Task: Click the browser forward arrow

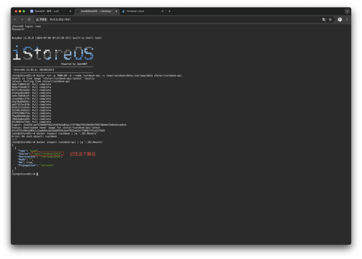Action: point(22,19)
